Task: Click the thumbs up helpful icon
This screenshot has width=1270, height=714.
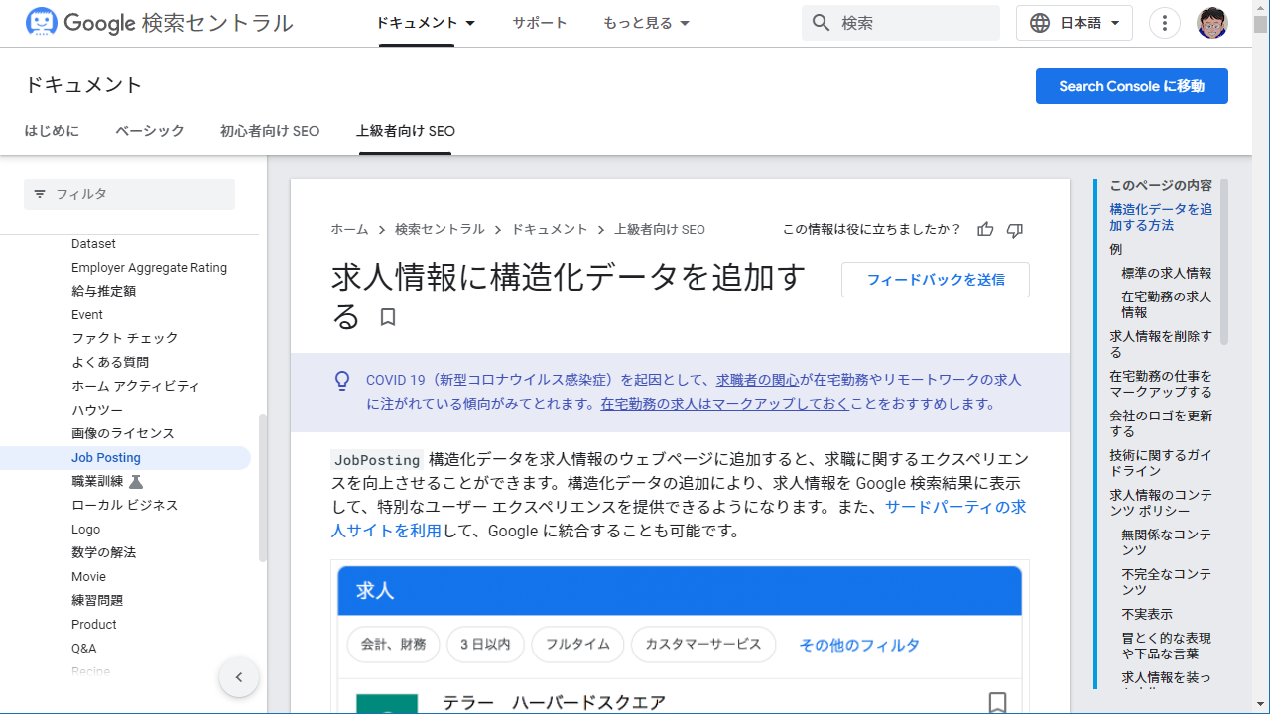Action: point(985,230)
